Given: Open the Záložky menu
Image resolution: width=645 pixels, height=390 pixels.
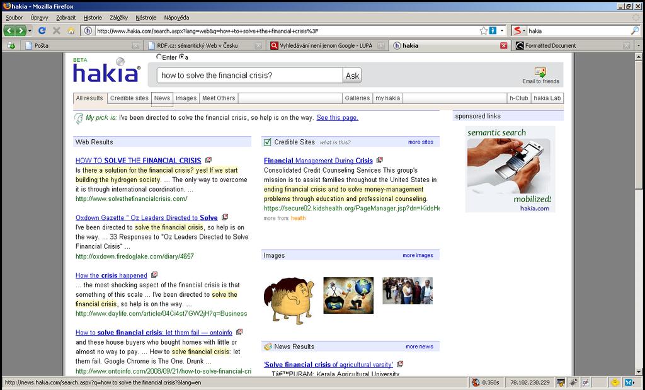Looking at the screenshot, I should (118, 18).
